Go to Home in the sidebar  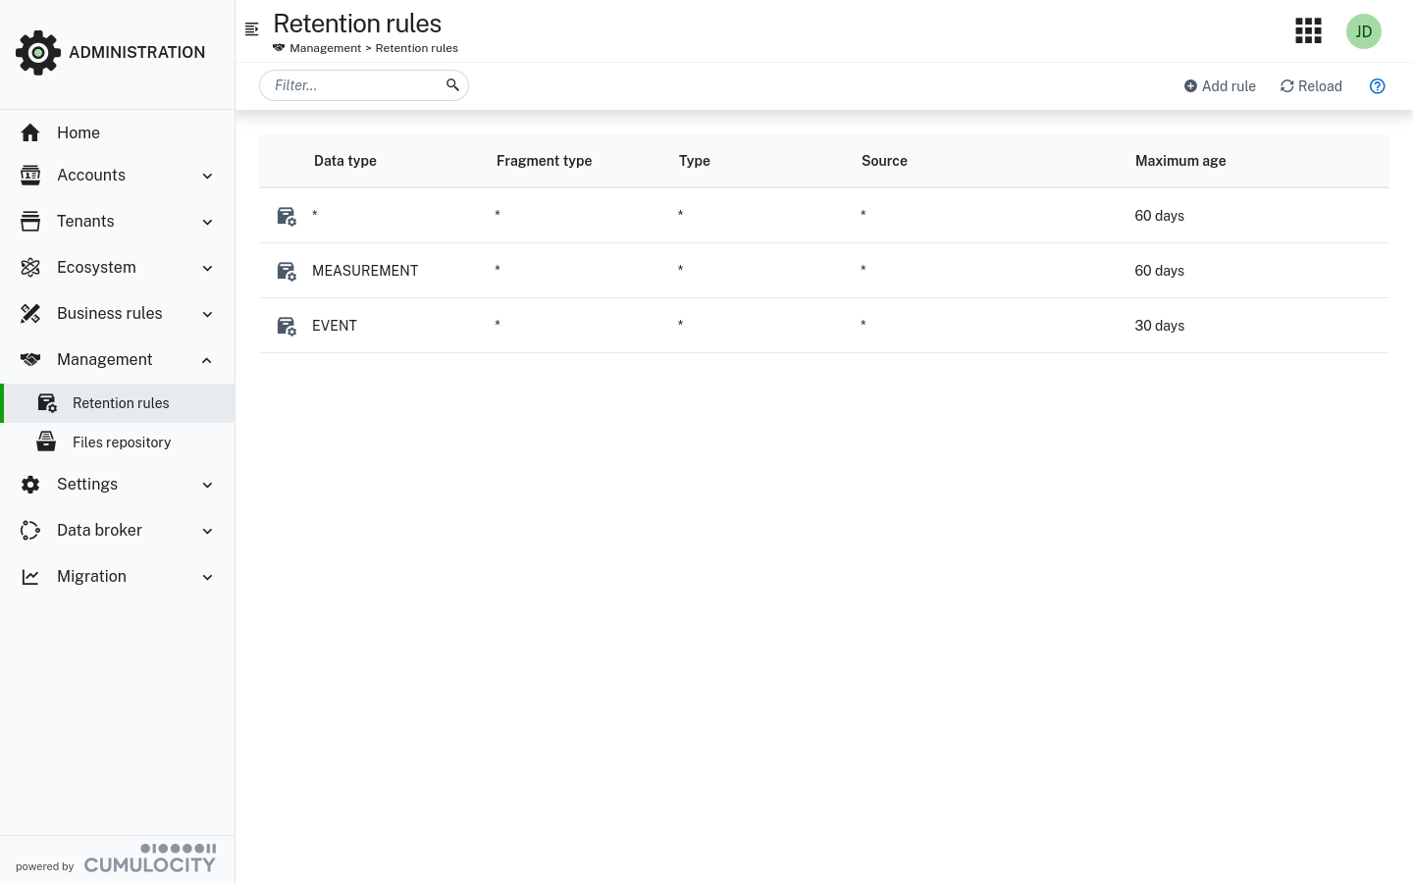pyautogui.click(x=78, y=133)
